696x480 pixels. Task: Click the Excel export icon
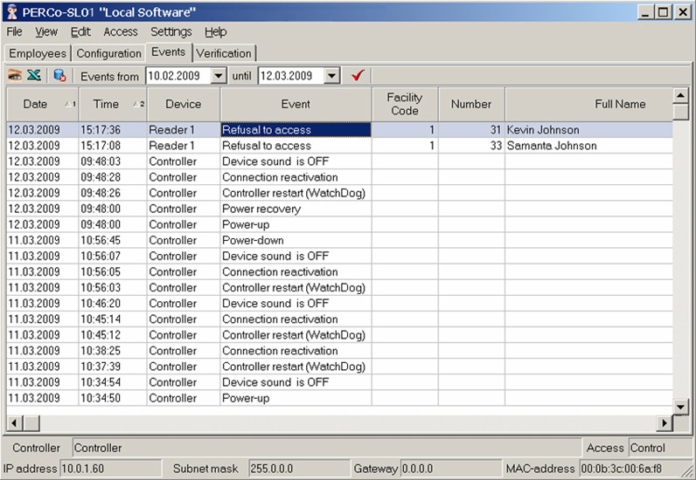[34, 76]
